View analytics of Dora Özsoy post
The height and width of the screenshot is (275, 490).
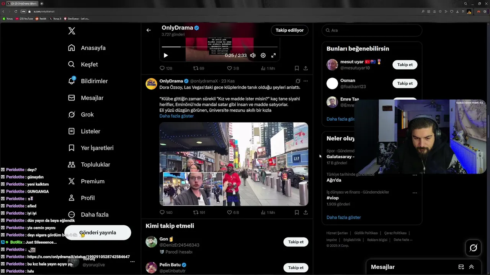click(268, 212)
